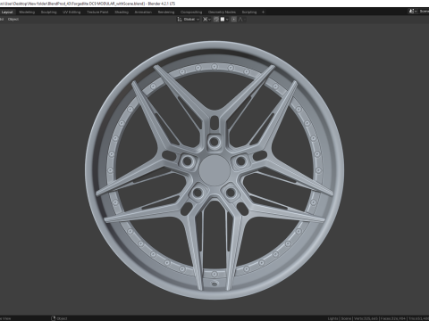Open the Sculpting workspace tab

pyautogui.click(x=48, y=12)
